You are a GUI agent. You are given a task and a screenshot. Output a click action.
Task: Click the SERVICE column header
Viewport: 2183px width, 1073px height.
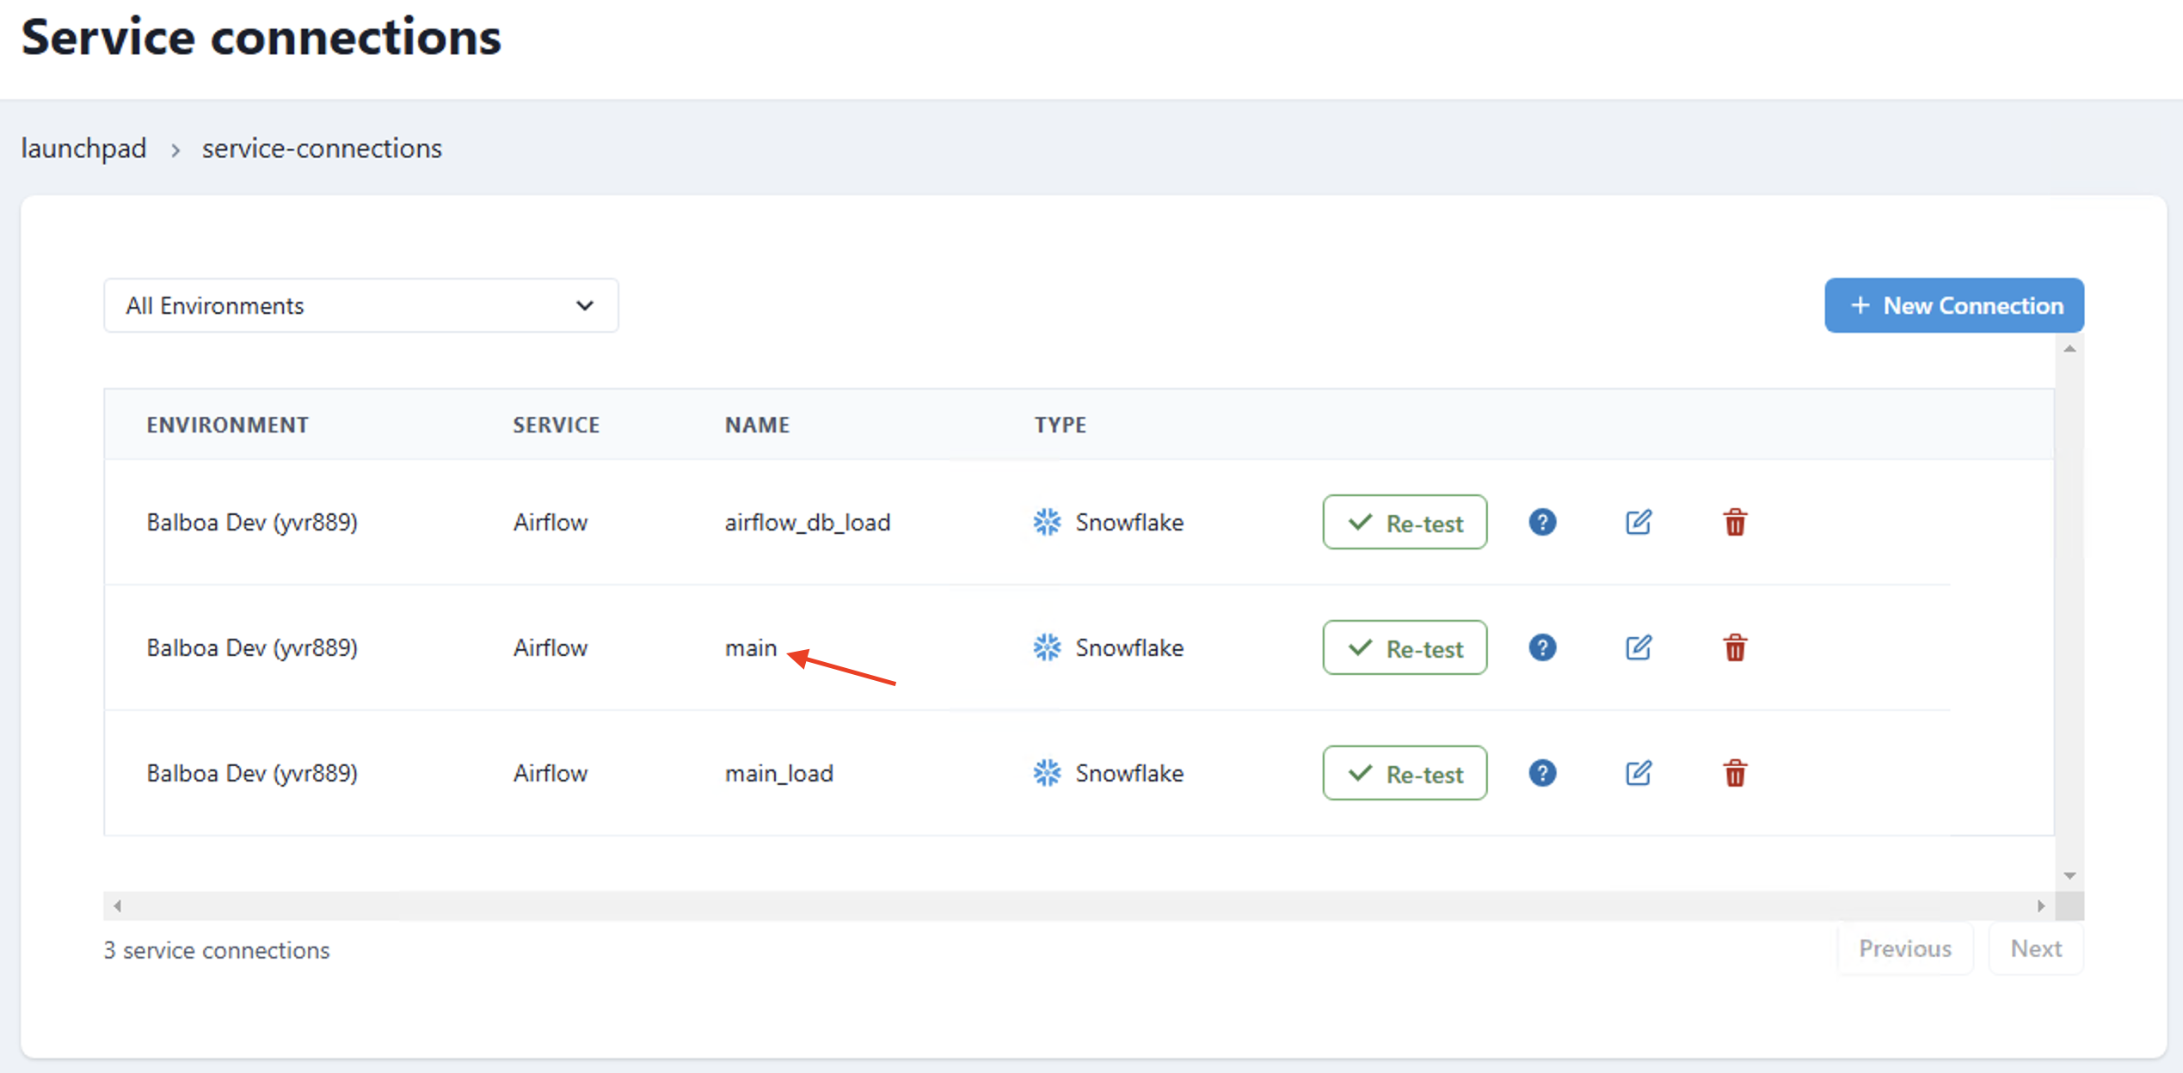[557, 425]
